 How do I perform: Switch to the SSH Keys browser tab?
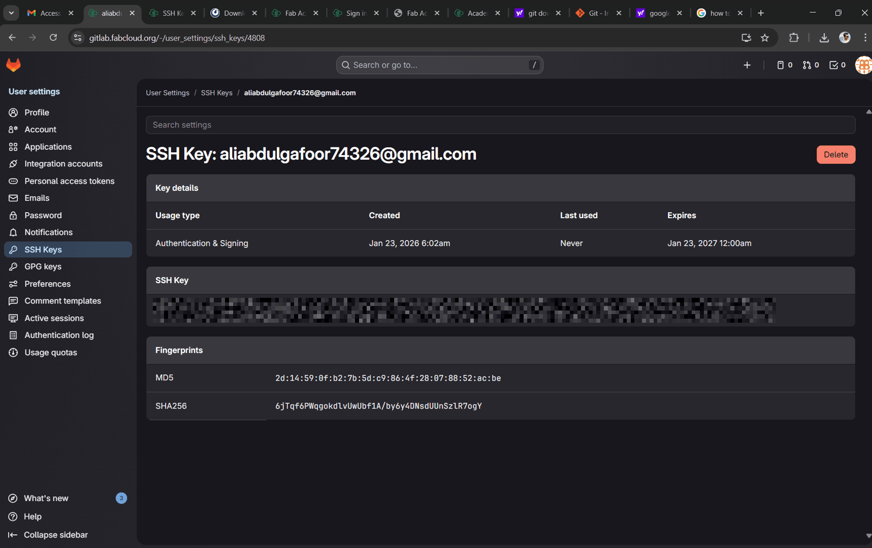tap(173, 13)
